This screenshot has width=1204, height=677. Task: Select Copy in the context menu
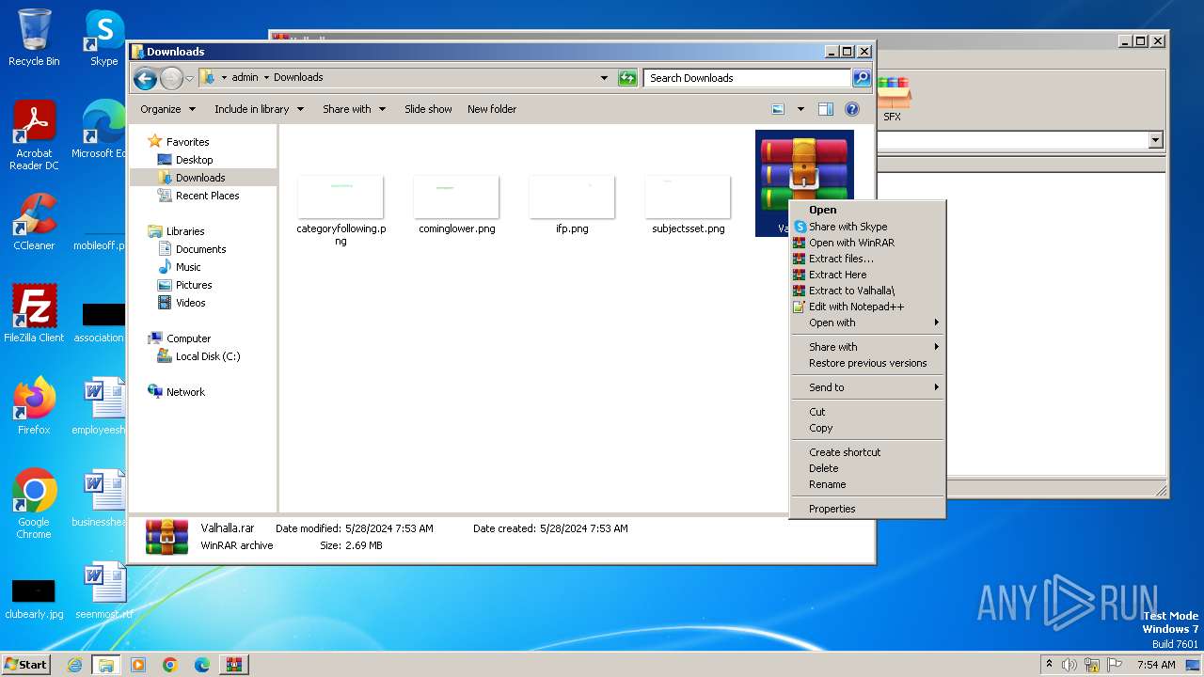pos(867,428)
